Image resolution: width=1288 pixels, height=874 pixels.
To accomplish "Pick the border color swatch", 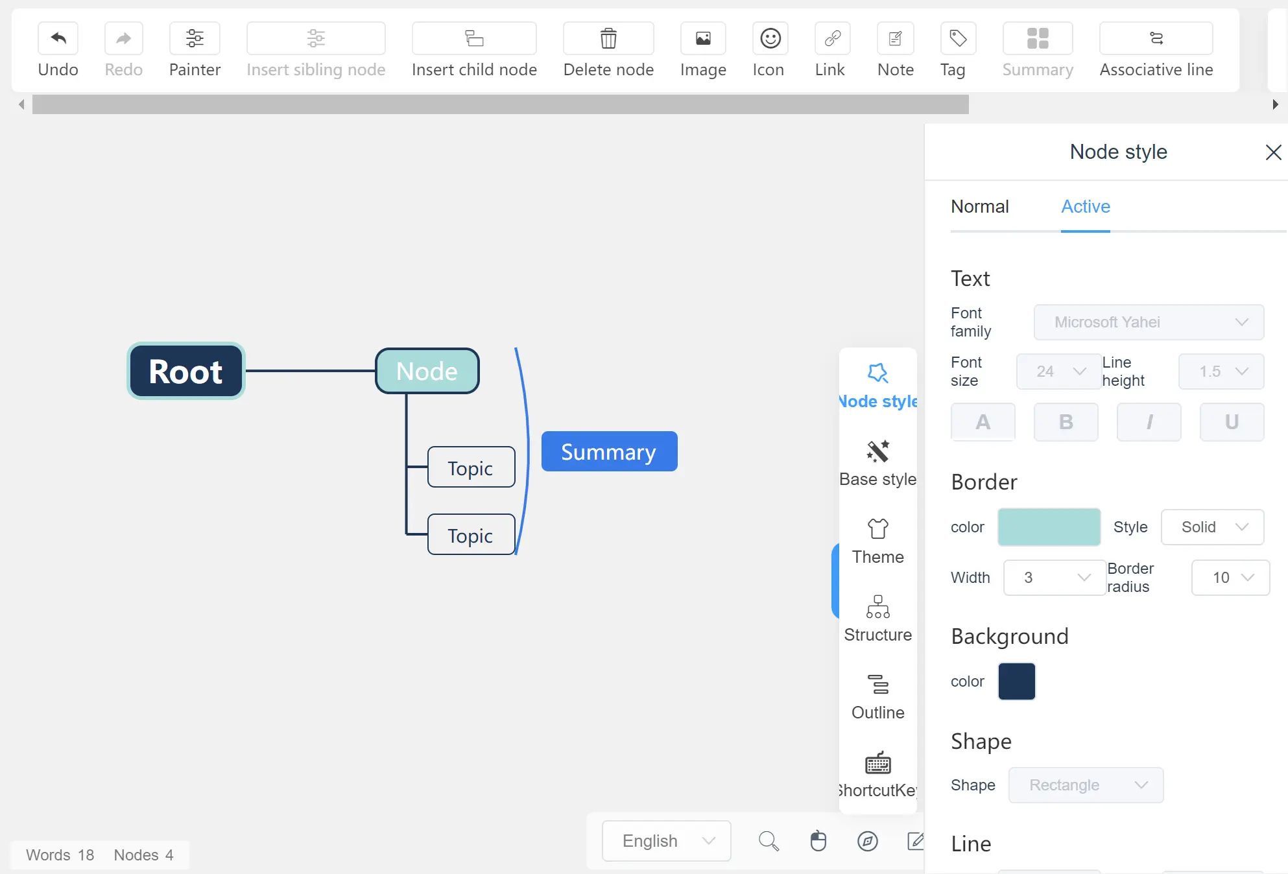I will point(1049,527).
